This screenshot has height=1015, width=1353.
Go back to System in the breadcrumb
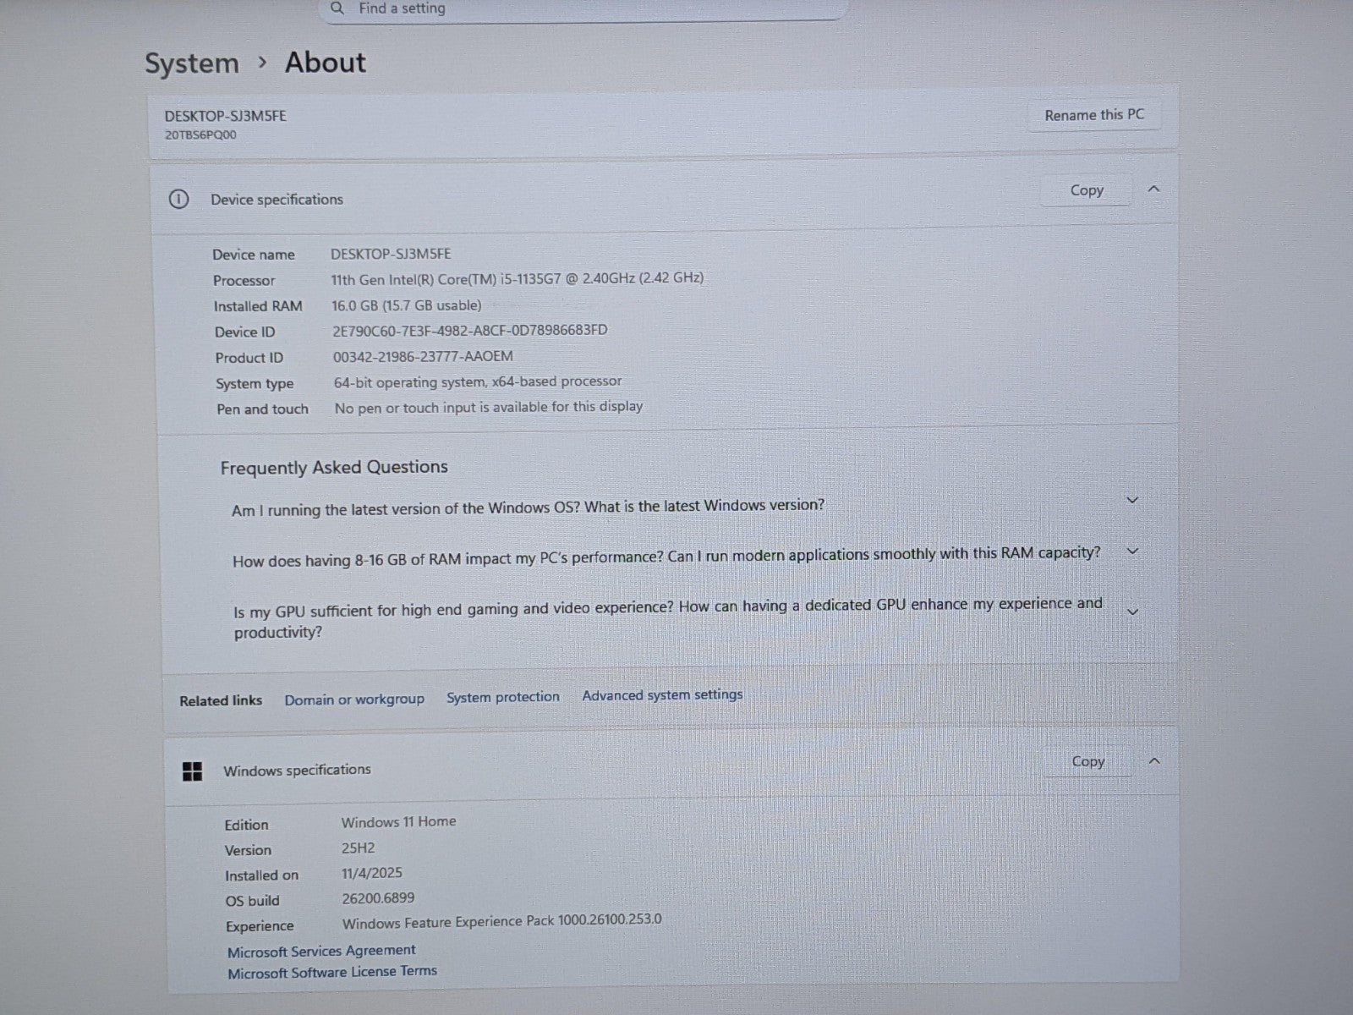click(192, 63)
